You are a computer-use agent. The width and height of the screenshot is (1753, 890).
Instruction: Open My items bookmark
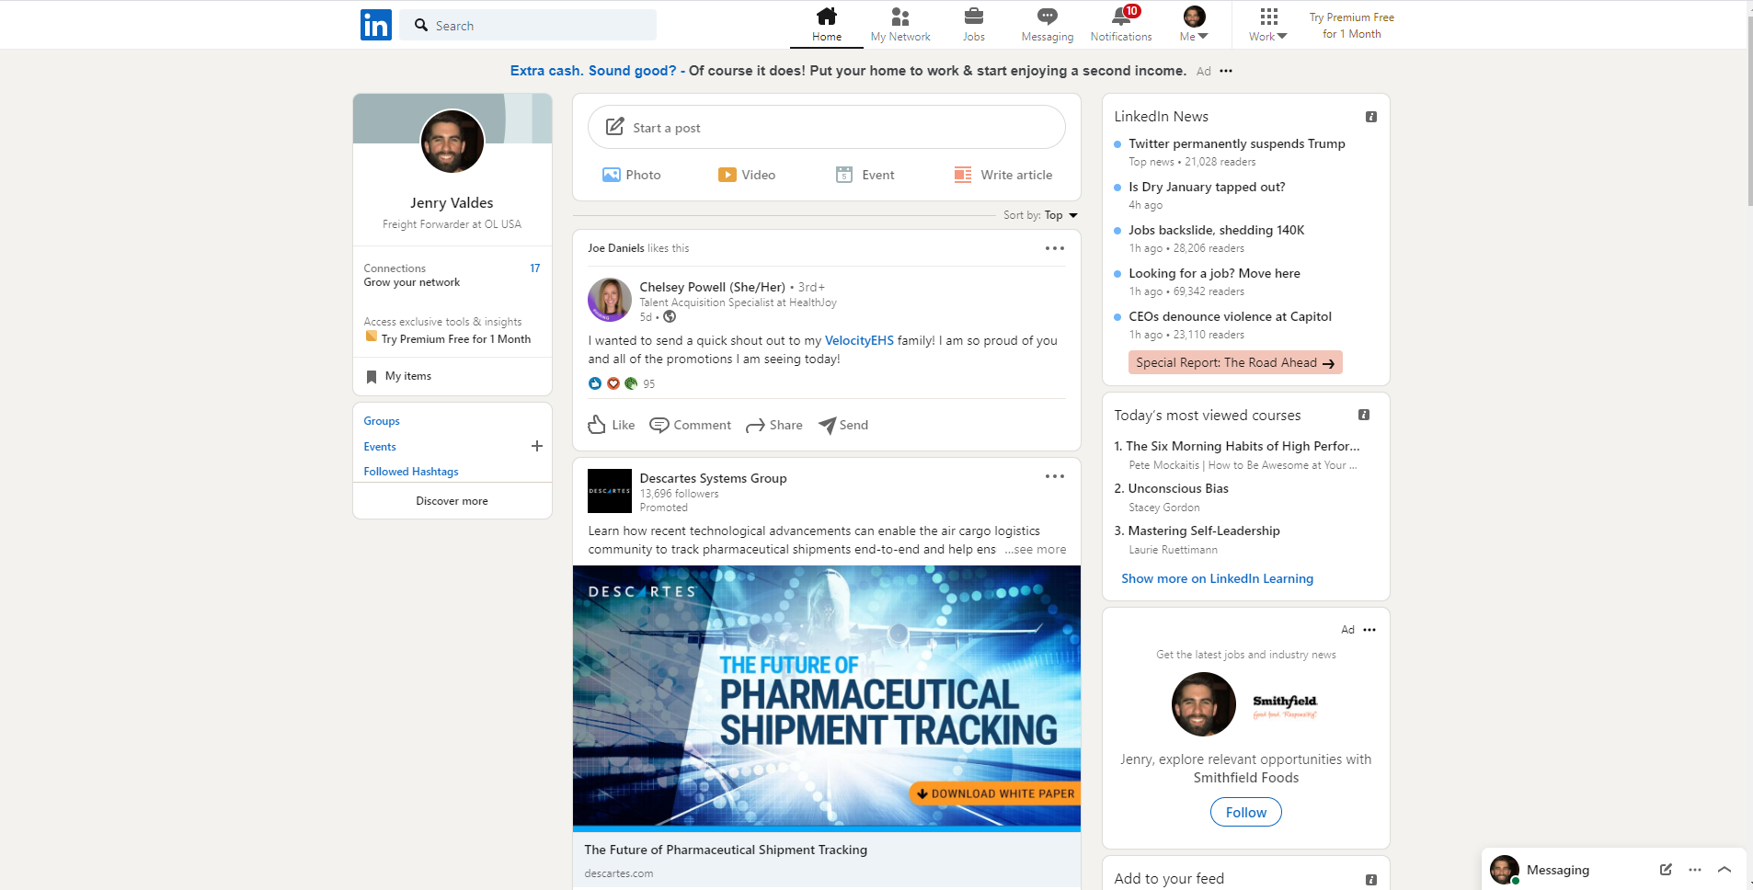[399, 376]
